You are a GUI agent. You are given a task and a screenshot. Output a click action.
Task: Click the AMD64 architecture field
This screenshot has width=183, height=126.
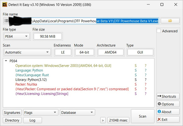click(111, 52)
